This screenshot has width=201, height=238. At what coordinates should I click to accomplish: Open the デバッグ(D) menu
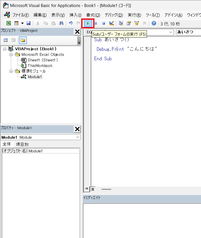(x=114, y=15)
